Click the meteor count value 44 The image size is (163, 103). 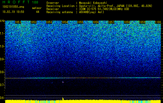[38, 12]
